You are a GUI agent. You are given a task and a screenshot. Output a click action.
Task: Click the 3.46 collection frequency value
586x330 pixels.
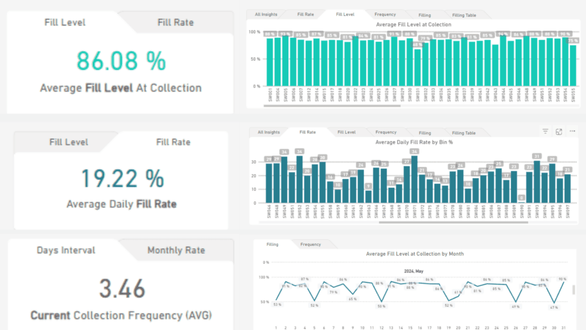pos(121,289)
